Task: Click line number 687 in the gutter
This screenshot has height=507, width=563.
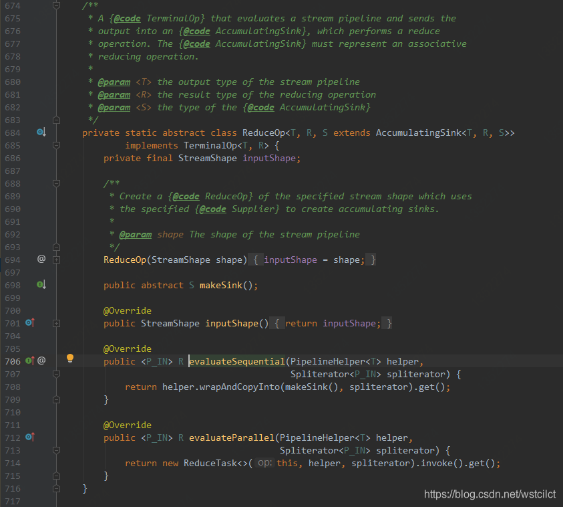Action: click(13, 171)
